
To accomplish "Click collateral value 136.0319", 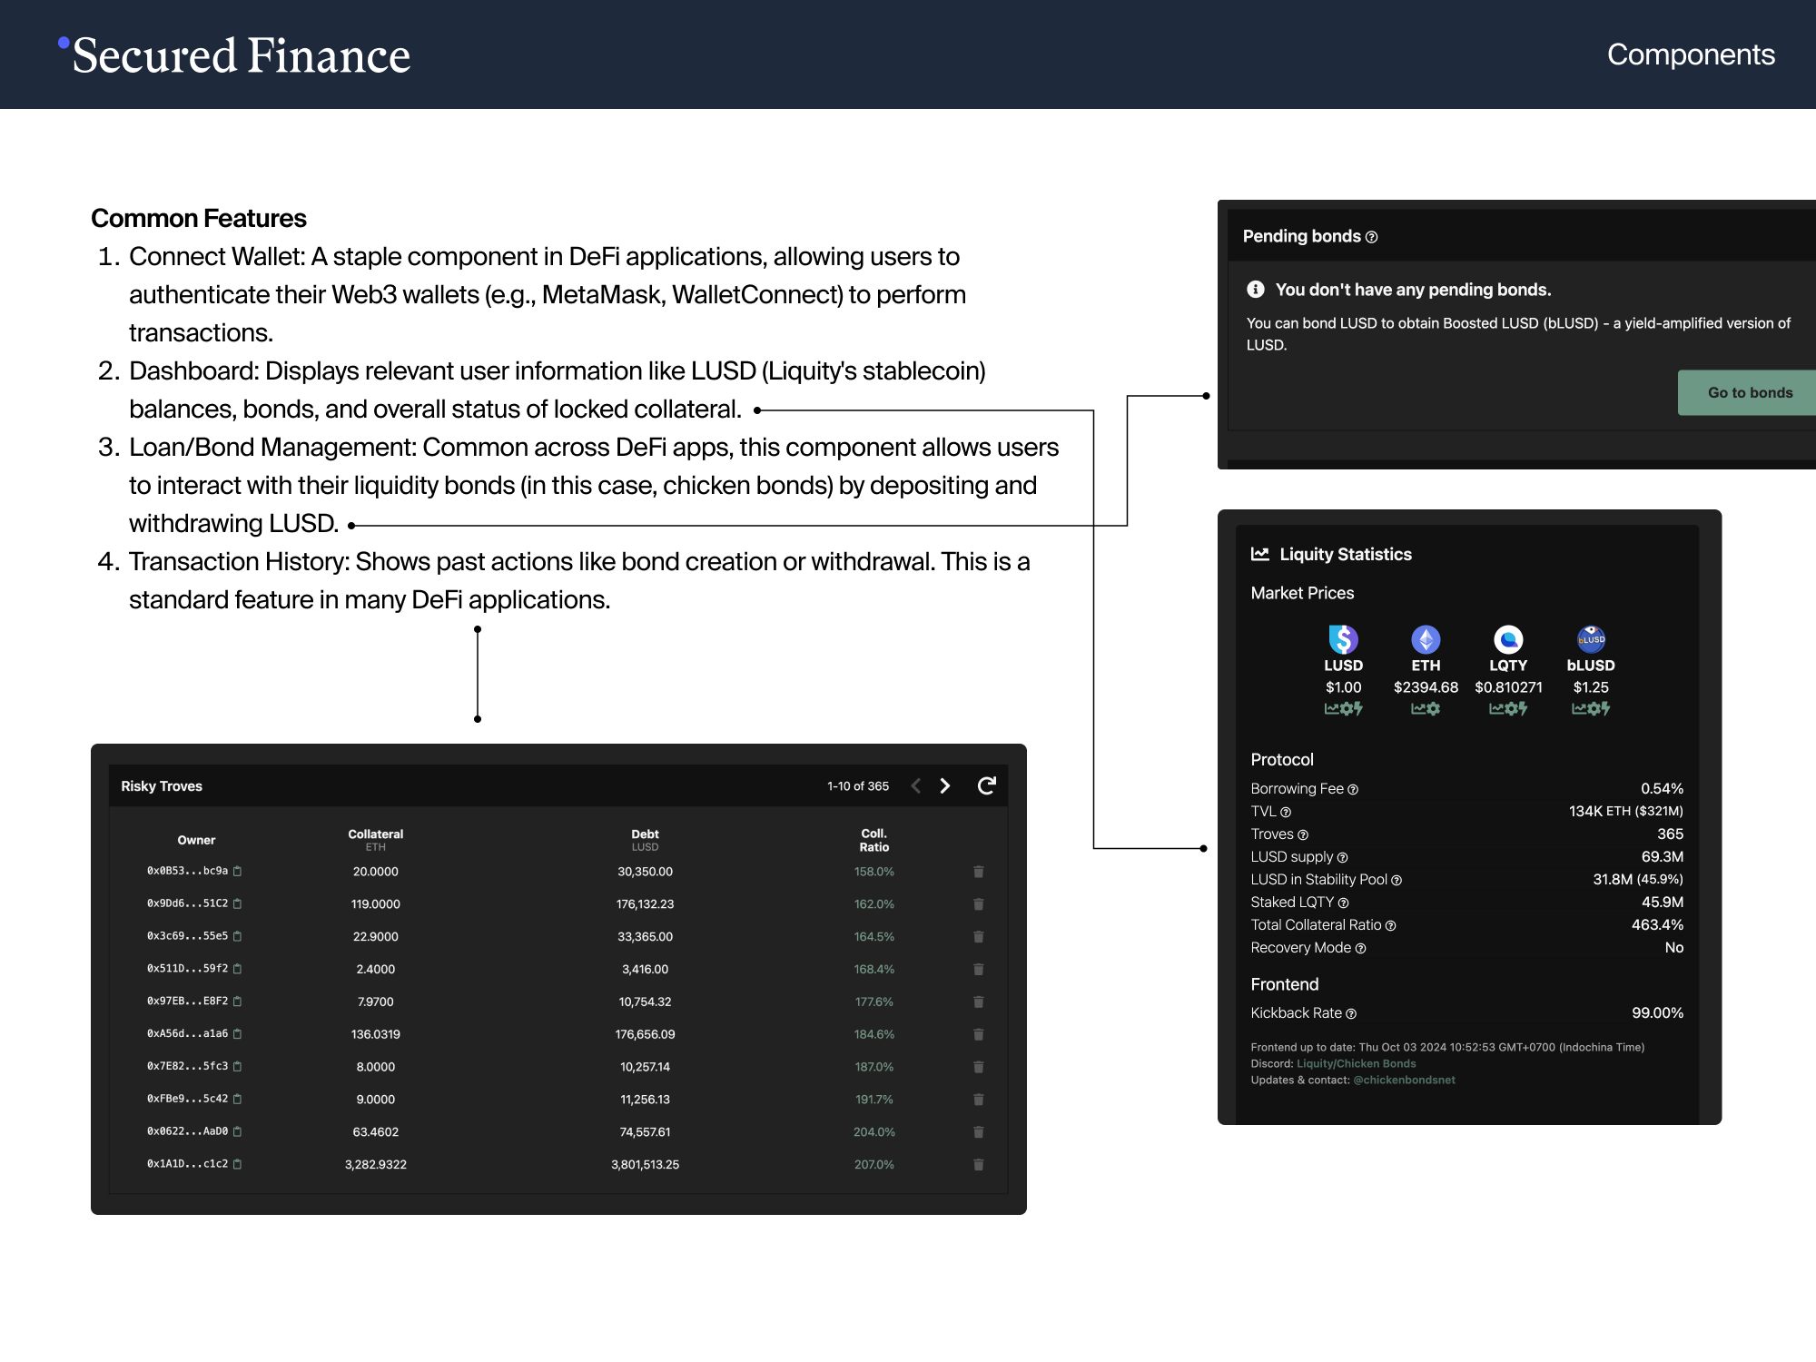I will tap(376, 1035).
